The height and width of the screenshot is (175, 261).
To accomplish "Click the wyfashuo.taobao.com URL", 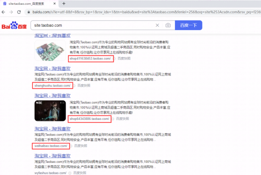I will [x=50, y=173].
